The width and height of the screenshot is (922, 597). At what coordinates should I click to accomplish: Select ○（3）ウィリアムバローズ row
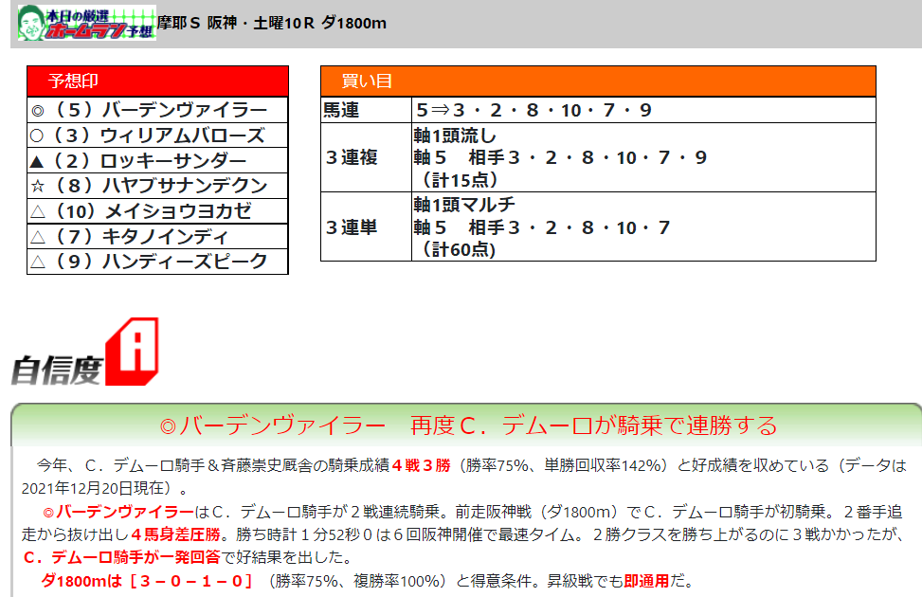[x=157, y=136]
